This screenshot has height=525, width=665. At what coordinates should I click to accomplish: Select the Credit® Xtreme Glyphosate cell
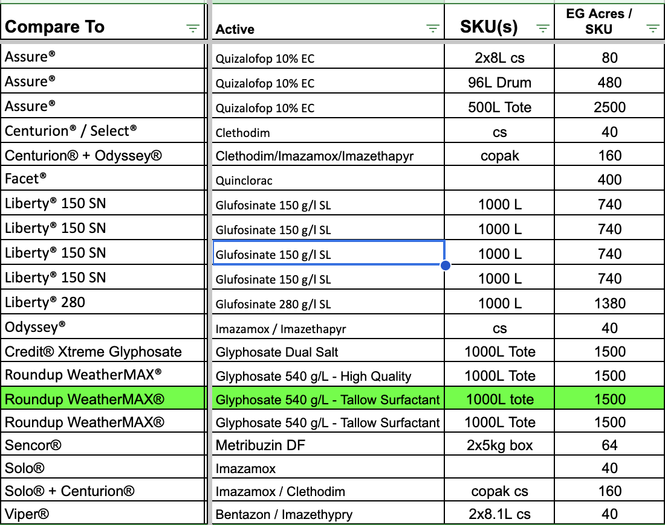(x=103, y=352)
